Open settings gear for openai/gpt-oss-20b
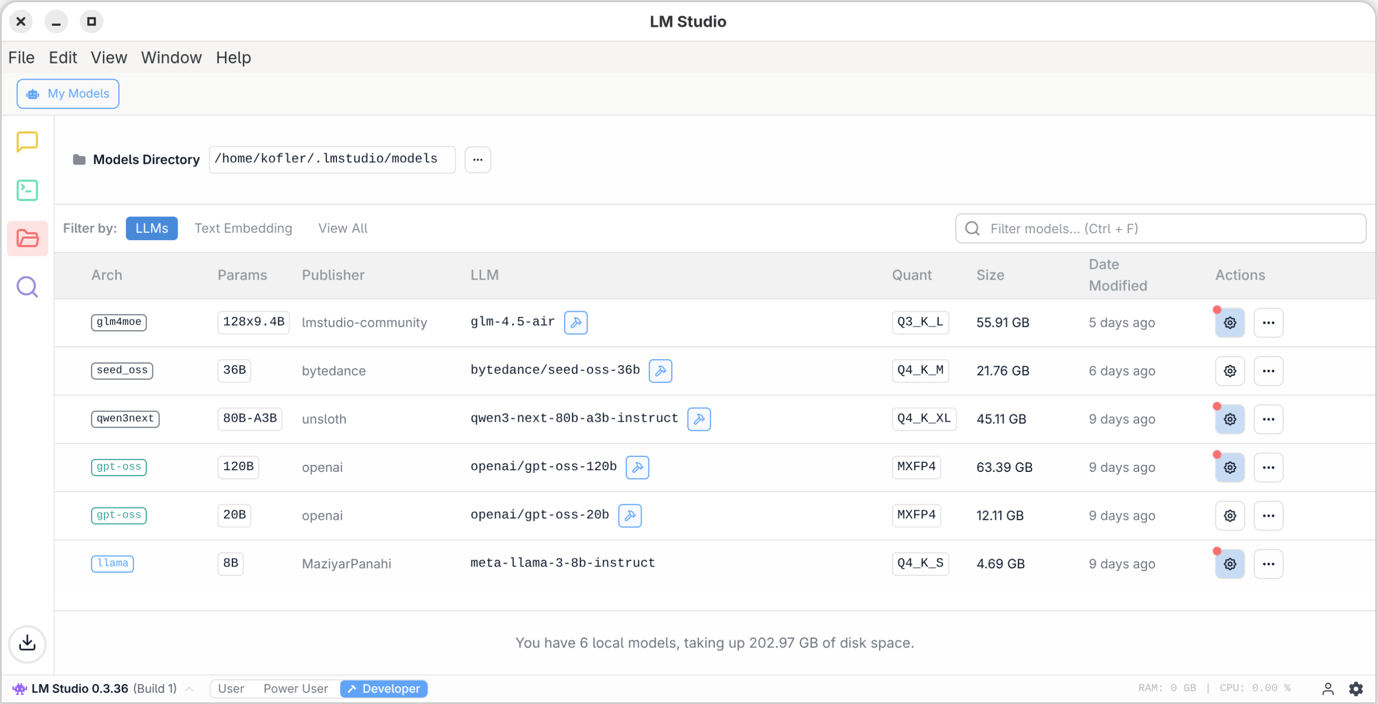 [x=1229, y=515]
